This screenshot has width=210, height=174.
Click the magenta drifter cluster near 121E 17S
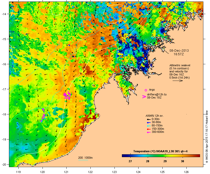(67, 95)
